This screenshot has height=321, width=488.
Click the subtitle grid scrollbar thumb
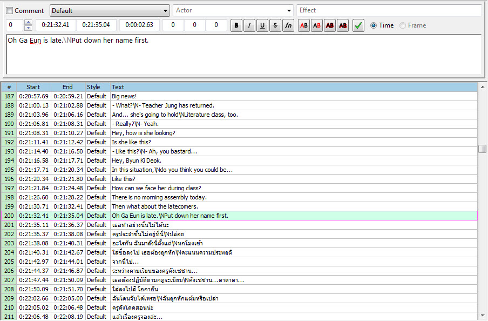coord(483,149)
